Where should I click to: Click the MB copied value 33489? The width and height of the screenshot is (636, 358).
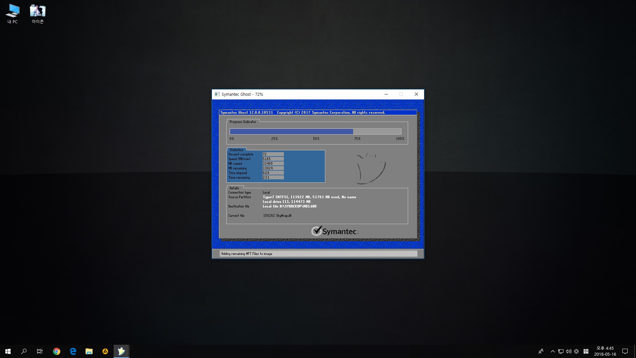(273, 163)
